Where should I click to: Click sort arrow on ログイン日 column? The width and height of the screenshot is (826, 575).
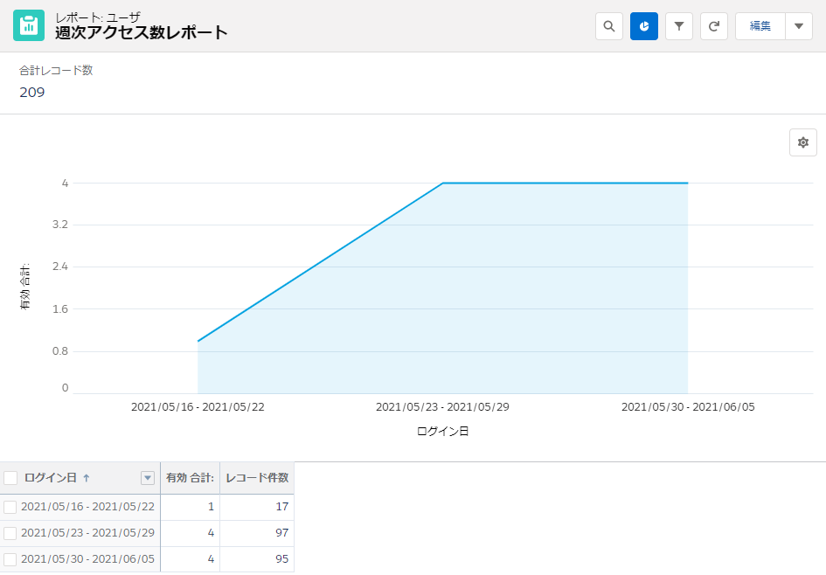tap(87, 478)
